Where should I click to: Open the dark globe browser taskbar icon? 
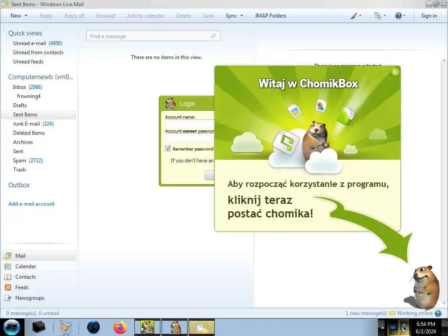(93, 327)
